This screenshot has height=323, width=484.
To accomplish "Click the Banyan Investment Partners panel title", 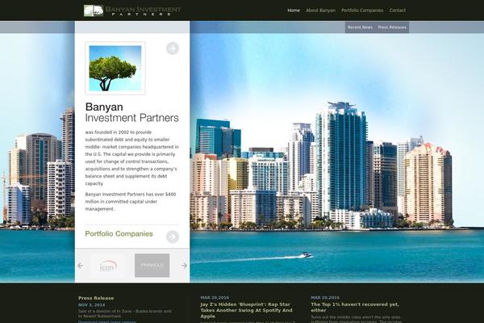I will 131,112.
